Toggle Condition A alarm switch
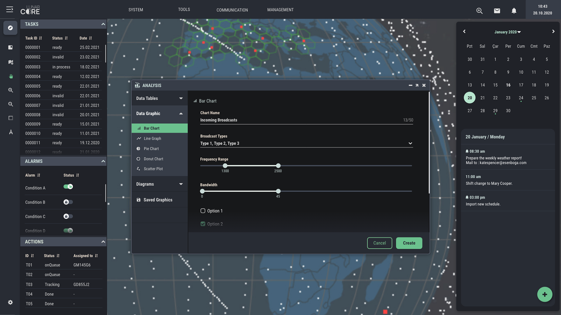561x315 pixels. click(68, 187)
